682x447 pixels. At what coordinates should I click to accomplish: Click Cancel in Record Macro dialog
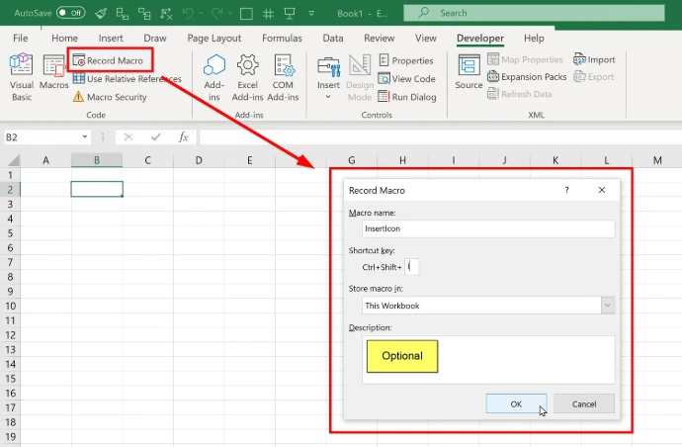(584, 403)
